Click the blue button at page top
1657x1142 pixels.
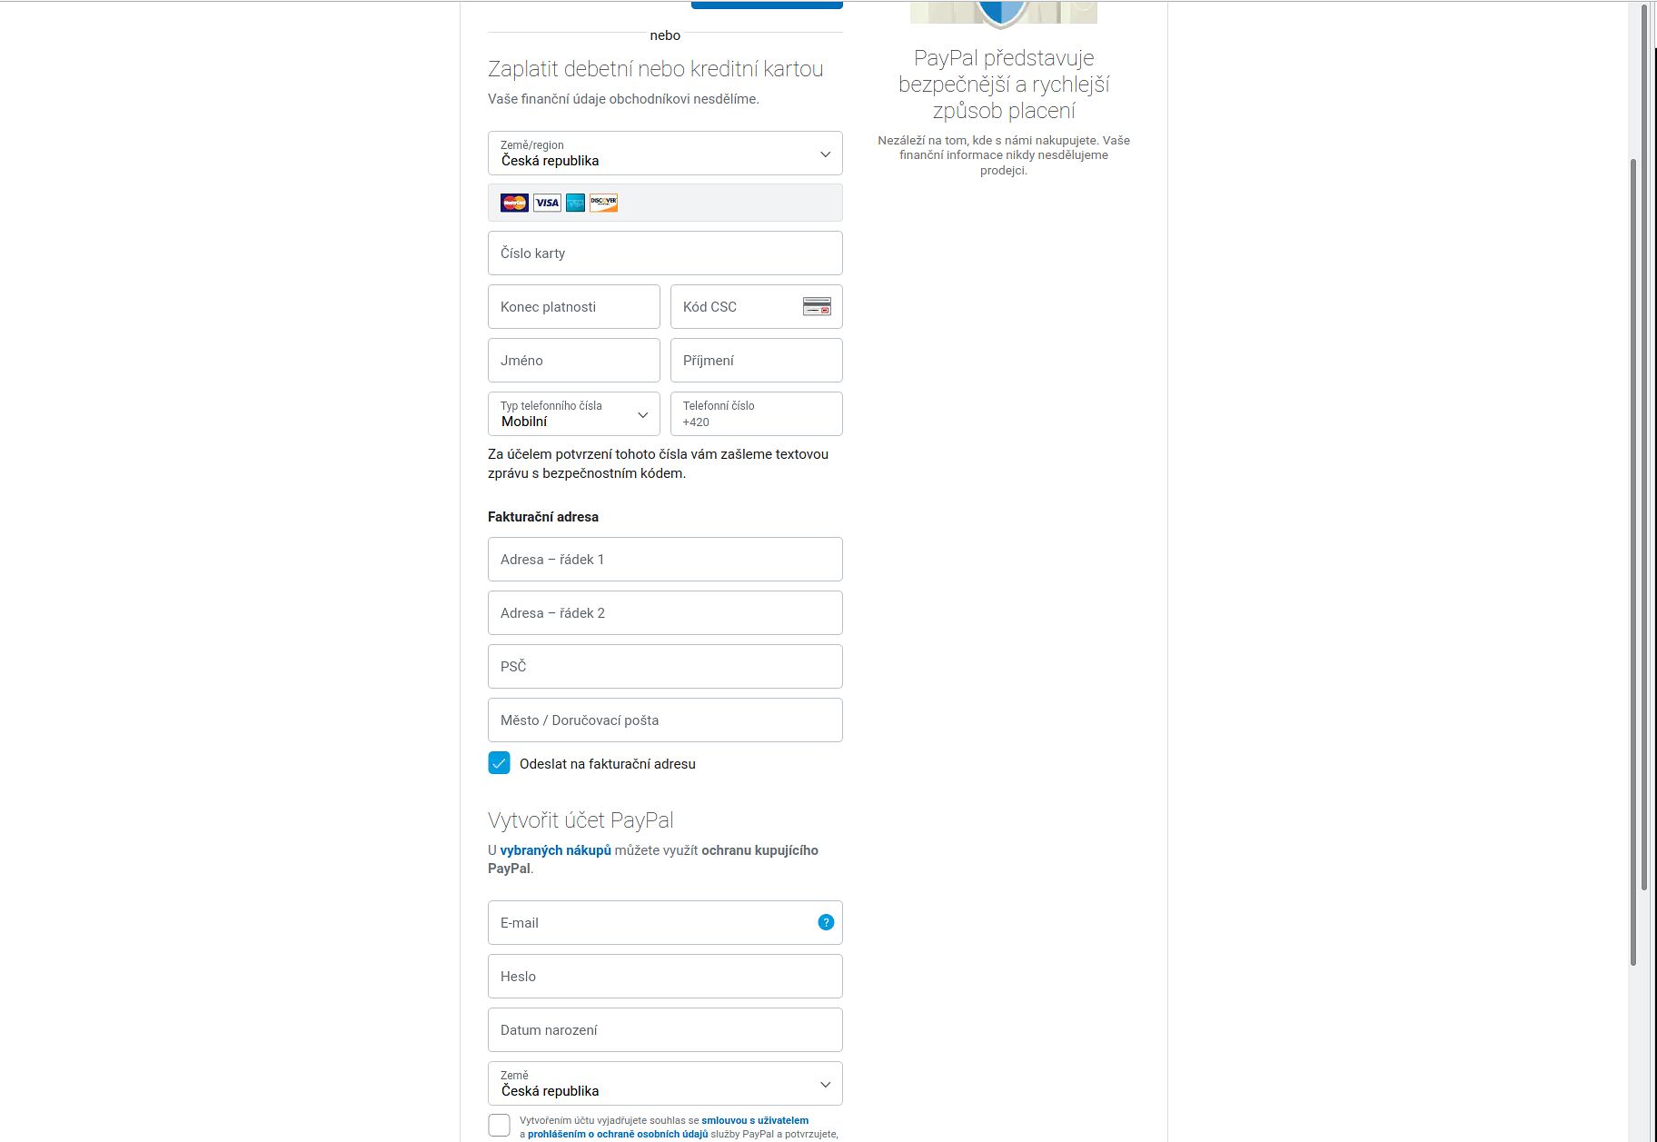(x=767, y=5)
